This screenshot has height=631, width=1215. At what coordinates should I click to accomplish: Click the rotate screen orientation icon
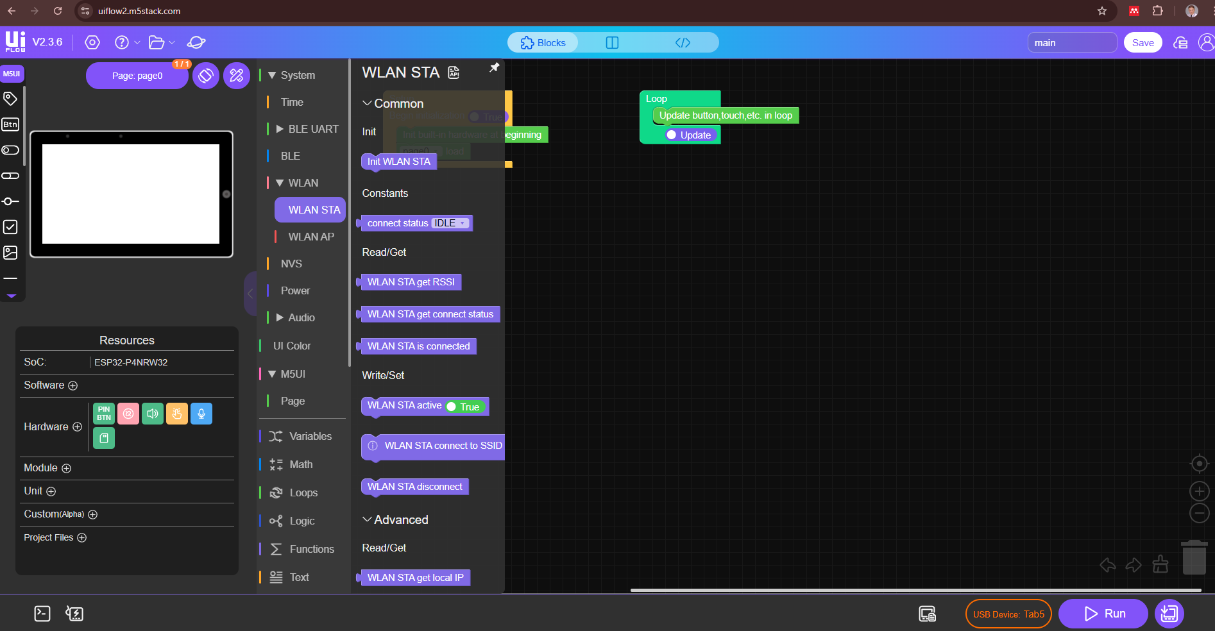[206, 76]
